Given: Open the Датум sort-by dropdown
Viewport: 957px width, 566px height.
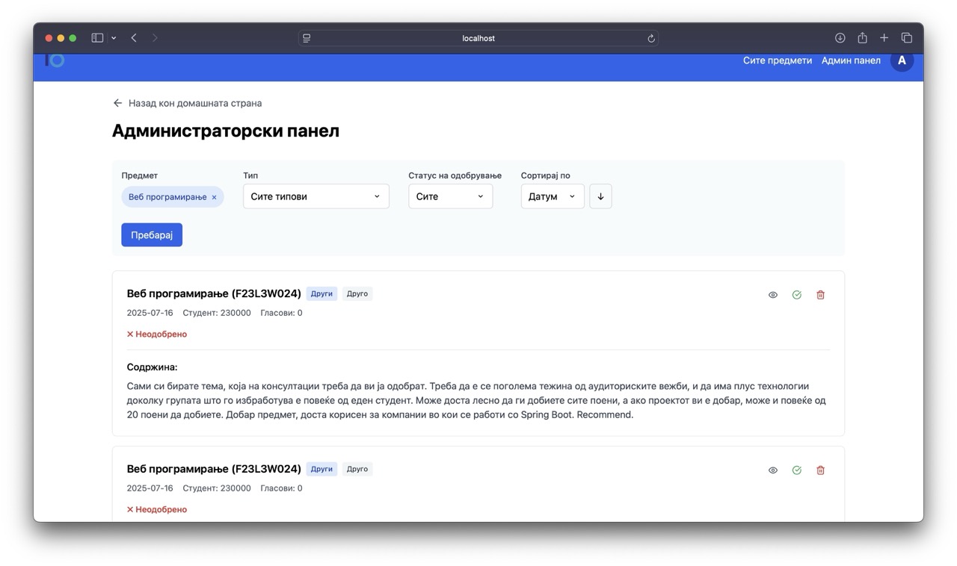Looking at the screenshot, I should click(x=552, y=196).
